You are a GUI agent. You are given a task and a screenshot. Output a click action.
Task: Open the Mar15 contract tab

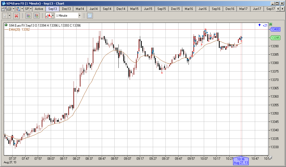point(134,9)
